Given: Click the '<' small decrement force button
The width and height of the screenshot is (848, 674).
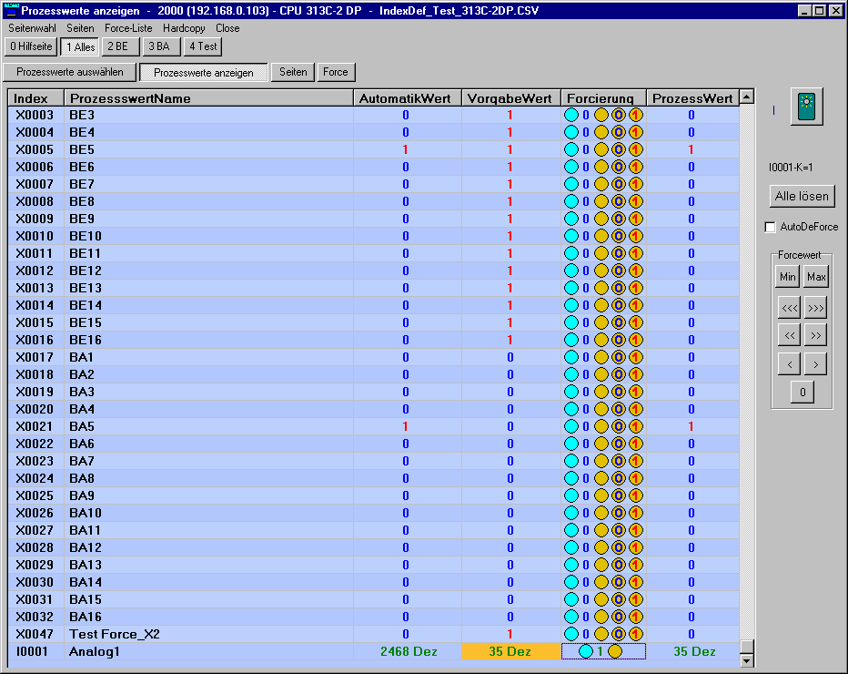Looking at the screenshot, I should point(788,365).
